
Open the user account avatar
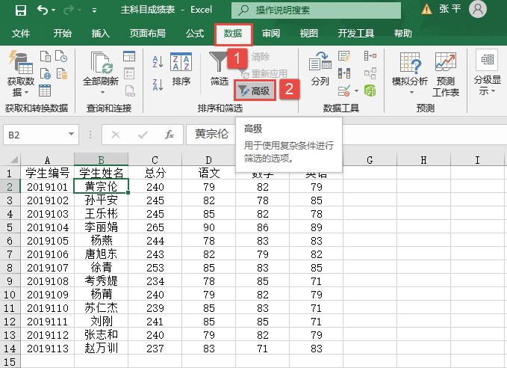point(478,9)
